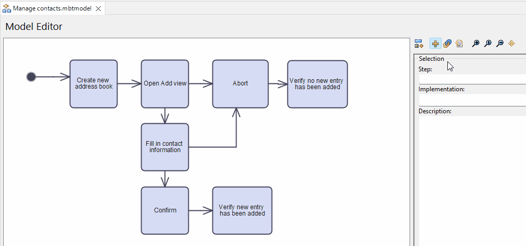526x246 pixels.
Task: Select 'Verify new entry has been added' step
Action: coord(242,210)
